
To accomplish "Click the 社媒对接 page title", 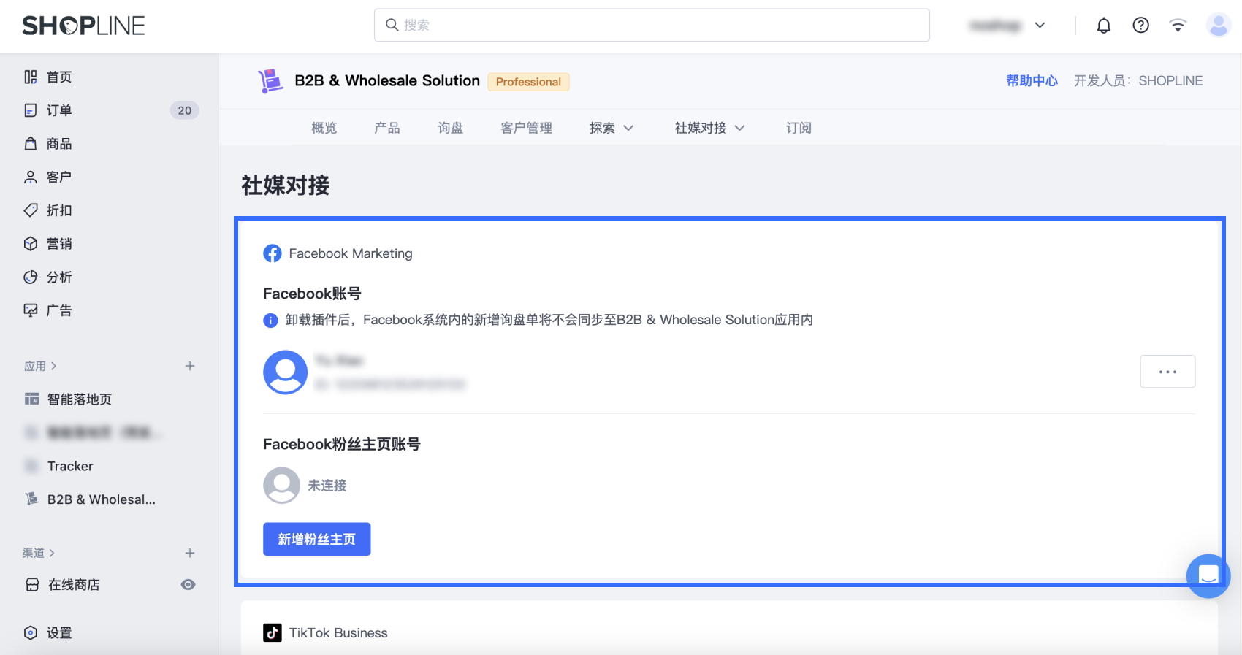I will coord(286,185).
